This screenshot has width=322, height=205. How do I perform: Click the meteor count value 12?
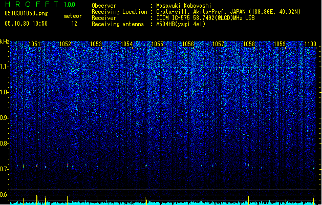(74, 24)
